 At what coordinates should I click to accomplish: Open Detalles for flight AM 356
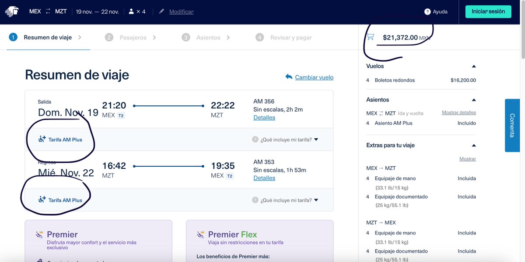point(264,117)
